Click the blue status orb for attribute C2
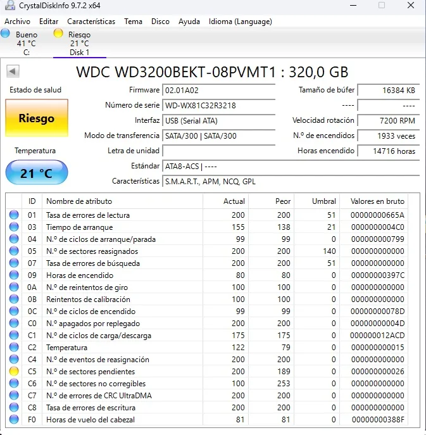Screen dimensions: 426x435 [x=14, y=347]
